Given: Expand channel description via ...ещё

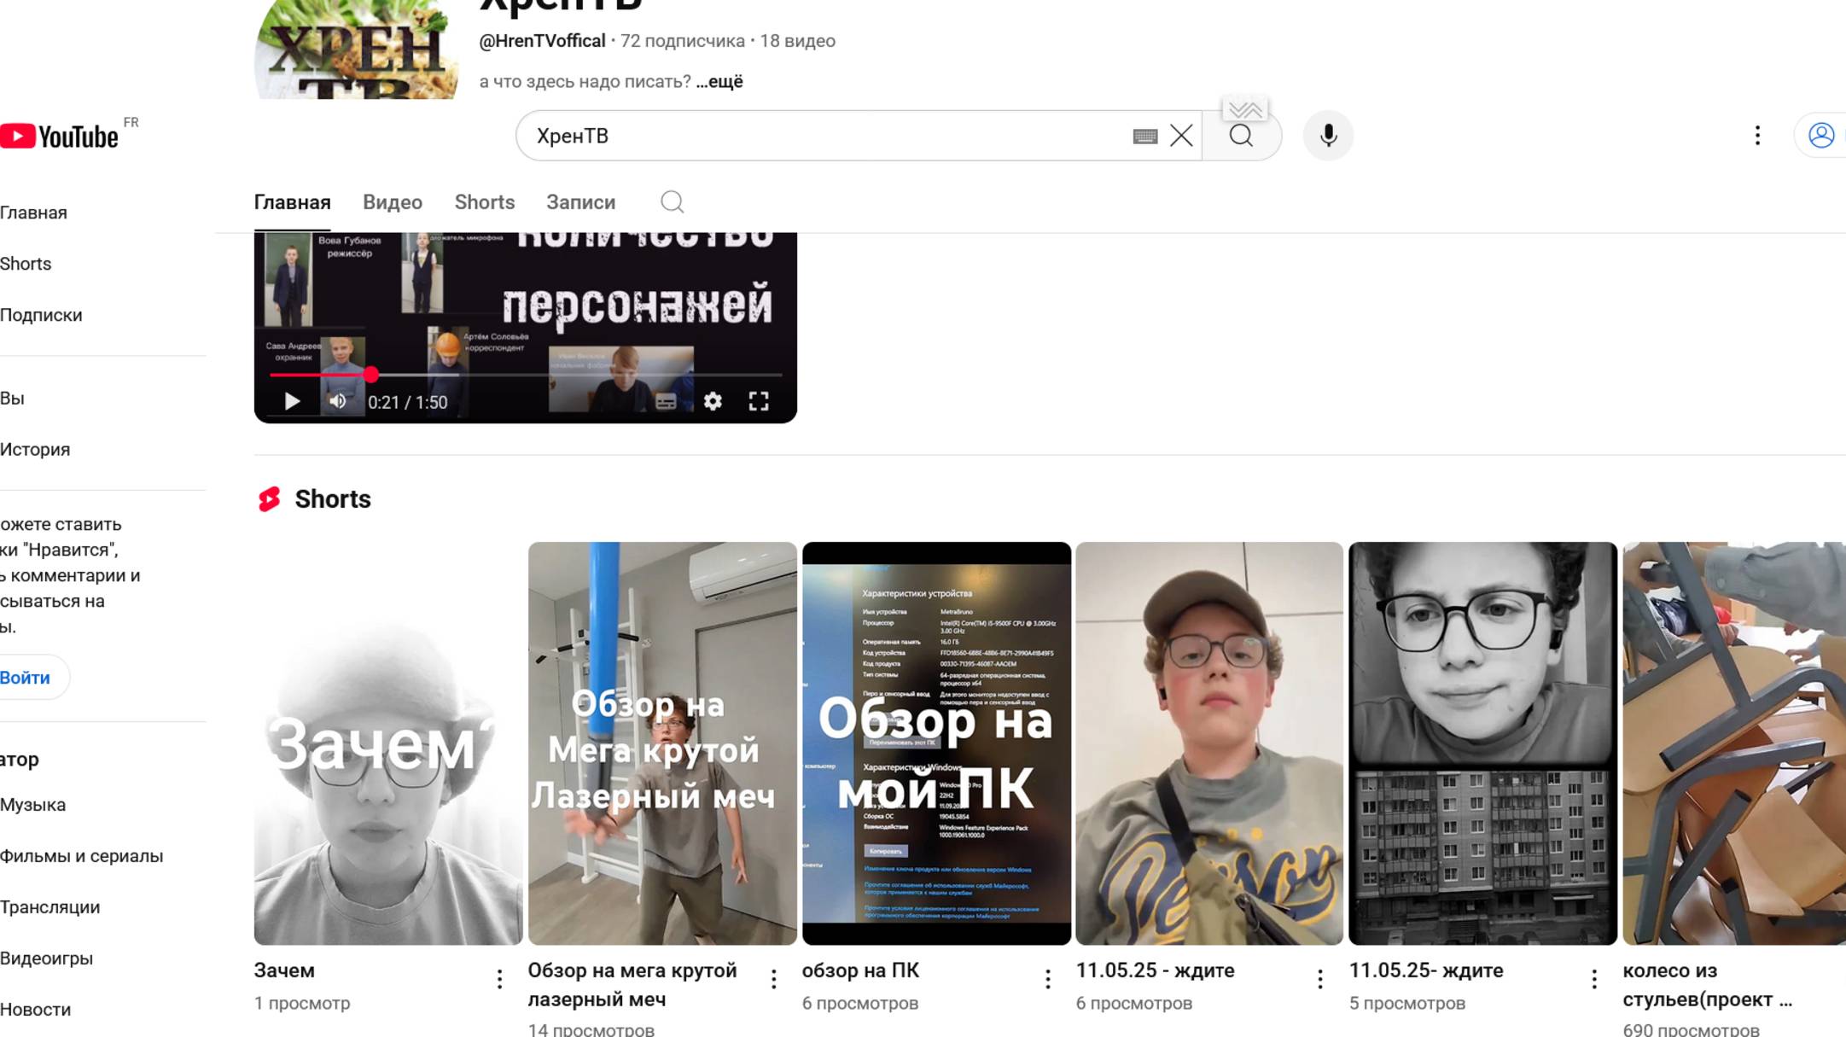Looking at the screenshot, I should [719, 82].
